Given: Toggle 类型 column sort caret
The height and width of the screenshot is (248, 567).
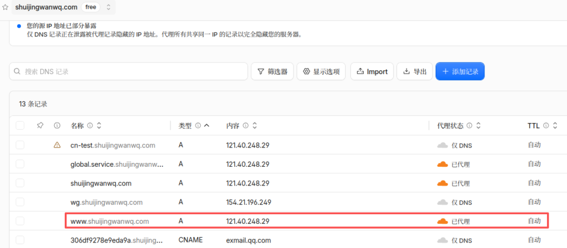Looking at the screenshot, I should (207, 125).
